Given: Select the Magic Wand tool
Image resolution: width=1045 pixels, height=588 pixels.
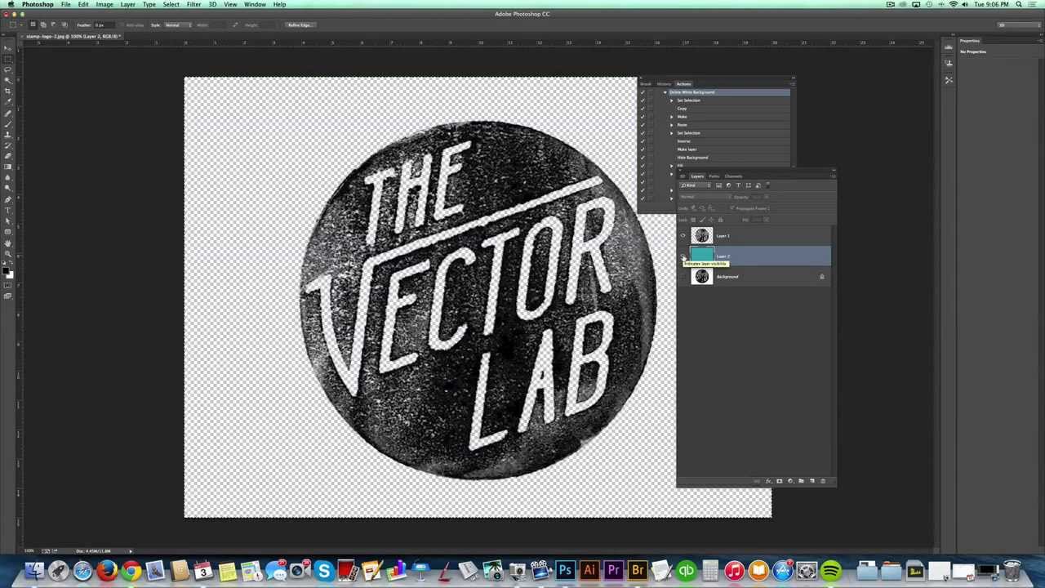Looking at the screenshot, I should [8, 78].
